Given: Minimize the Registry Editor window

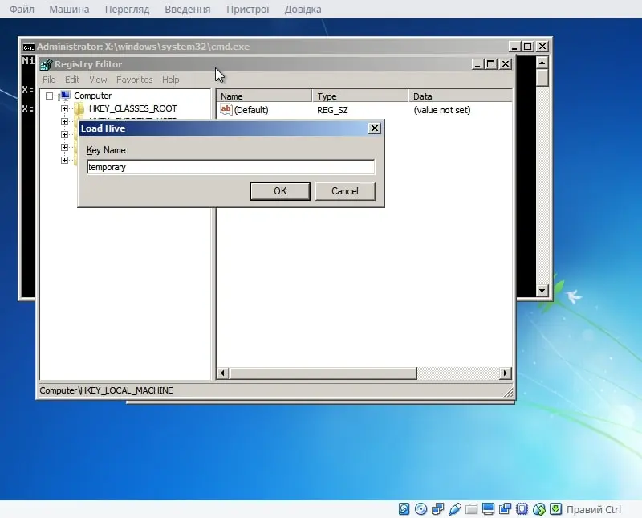Looking at the screenshot, I should pos(477,64).
